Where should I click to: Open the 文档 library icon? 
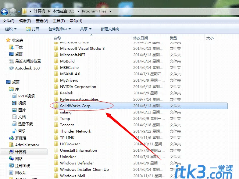(x=14, y=117)
